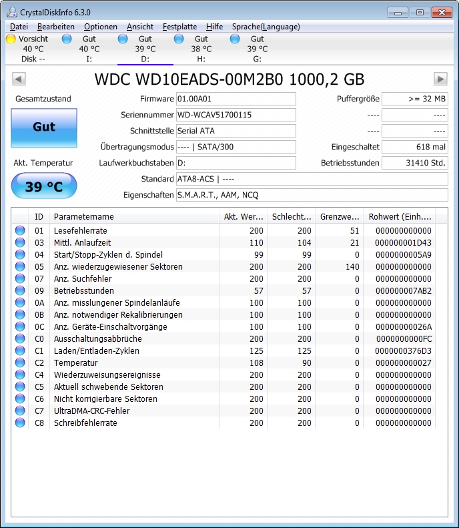The image size is (459, 528).
Task: Click status icon of Anz. Suchfehler row
Action: click(20, 278)
